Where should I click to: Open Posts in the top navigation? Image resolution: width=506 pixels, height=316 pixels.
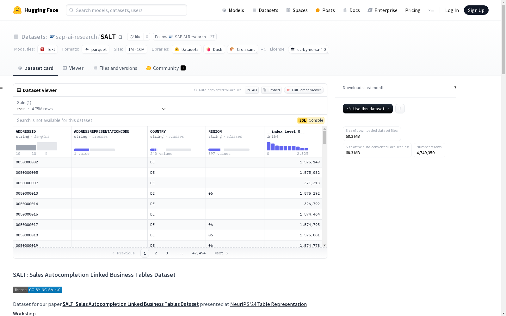pos(325,10)
